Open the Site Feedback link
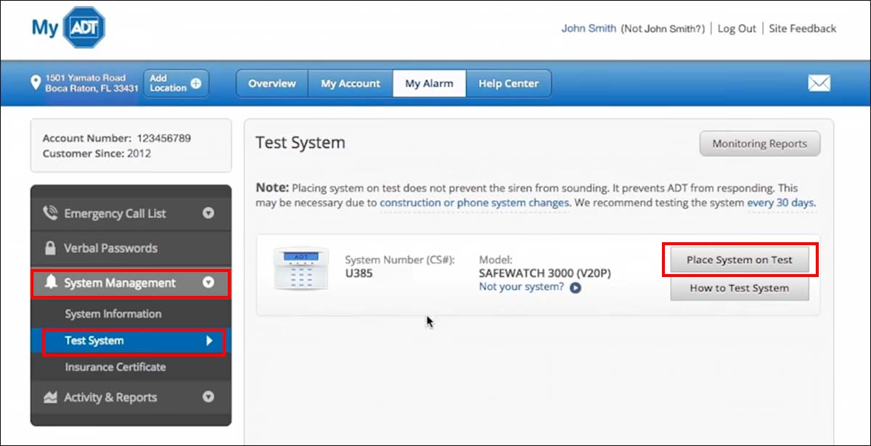 pos(803,28)
